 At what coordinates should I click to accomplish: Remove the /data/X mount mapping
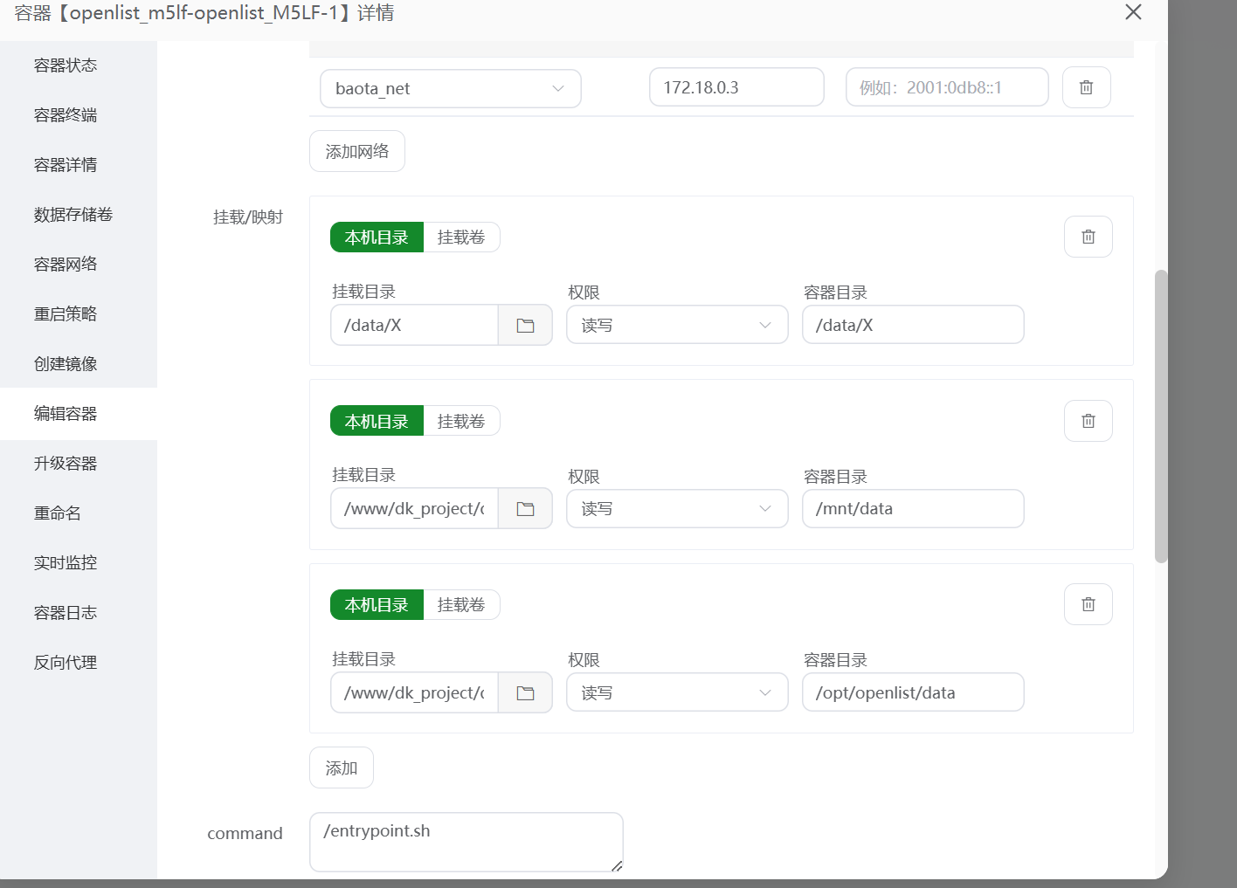point(1088,236)
